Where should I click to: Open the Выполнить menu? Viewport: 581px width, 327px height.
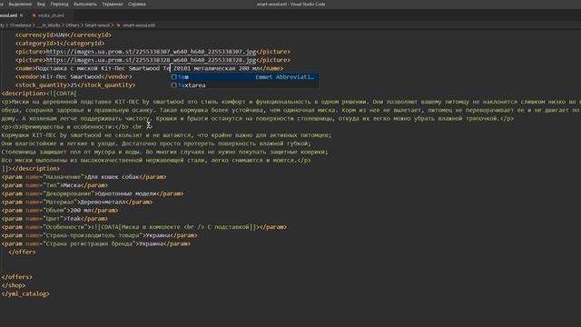point(85,4)
